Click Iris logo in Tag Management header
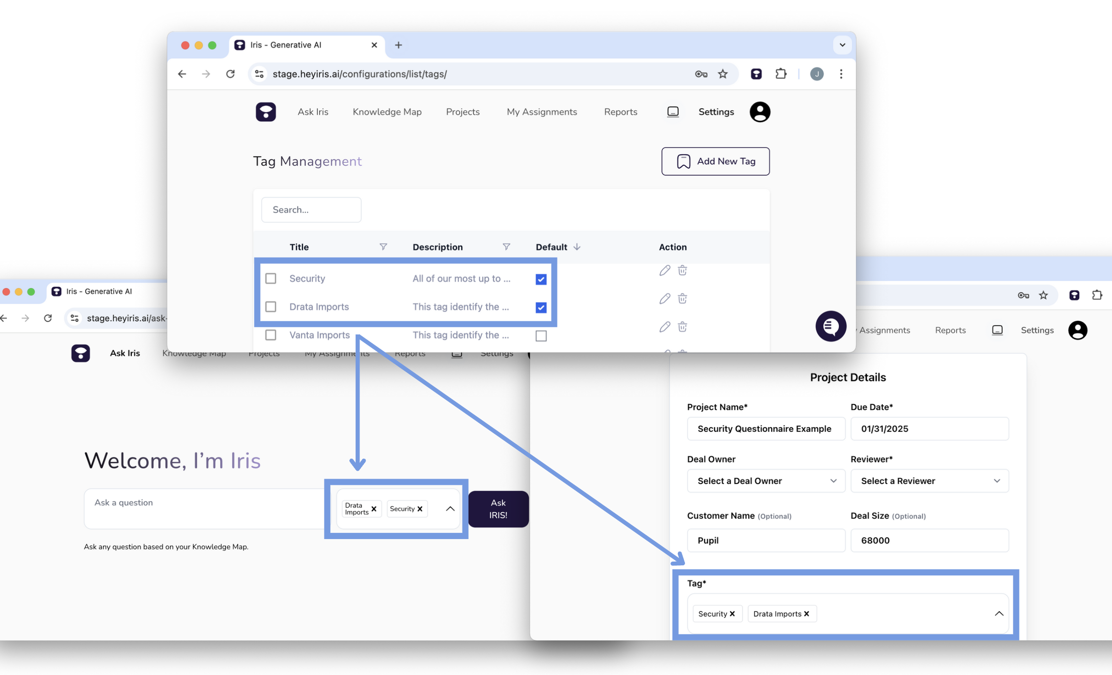The width and height of the screenshot is (1112, 675). (x=266, y=112)
